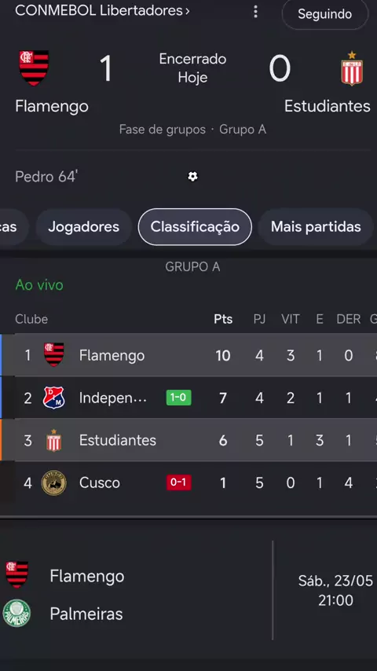Switch to the Jogadores tab
This screenshot has height=671, width=377.
[x=83, y=227]
